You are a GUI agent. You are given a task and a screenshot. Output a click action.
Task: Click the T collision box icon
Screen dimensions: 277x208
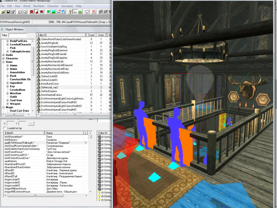click(x=101, y=12)
